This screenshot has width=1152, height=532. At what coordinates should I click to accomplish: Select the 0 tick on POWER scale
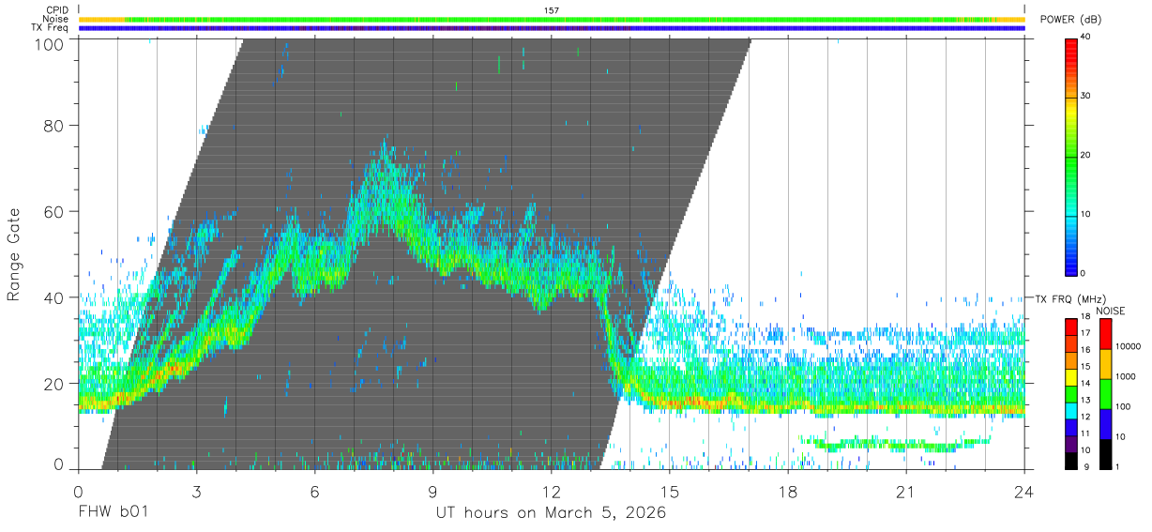[x=1084, y=273]
